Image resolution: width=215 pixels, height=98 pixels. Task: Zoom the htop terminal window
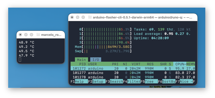tap(83, 17)
